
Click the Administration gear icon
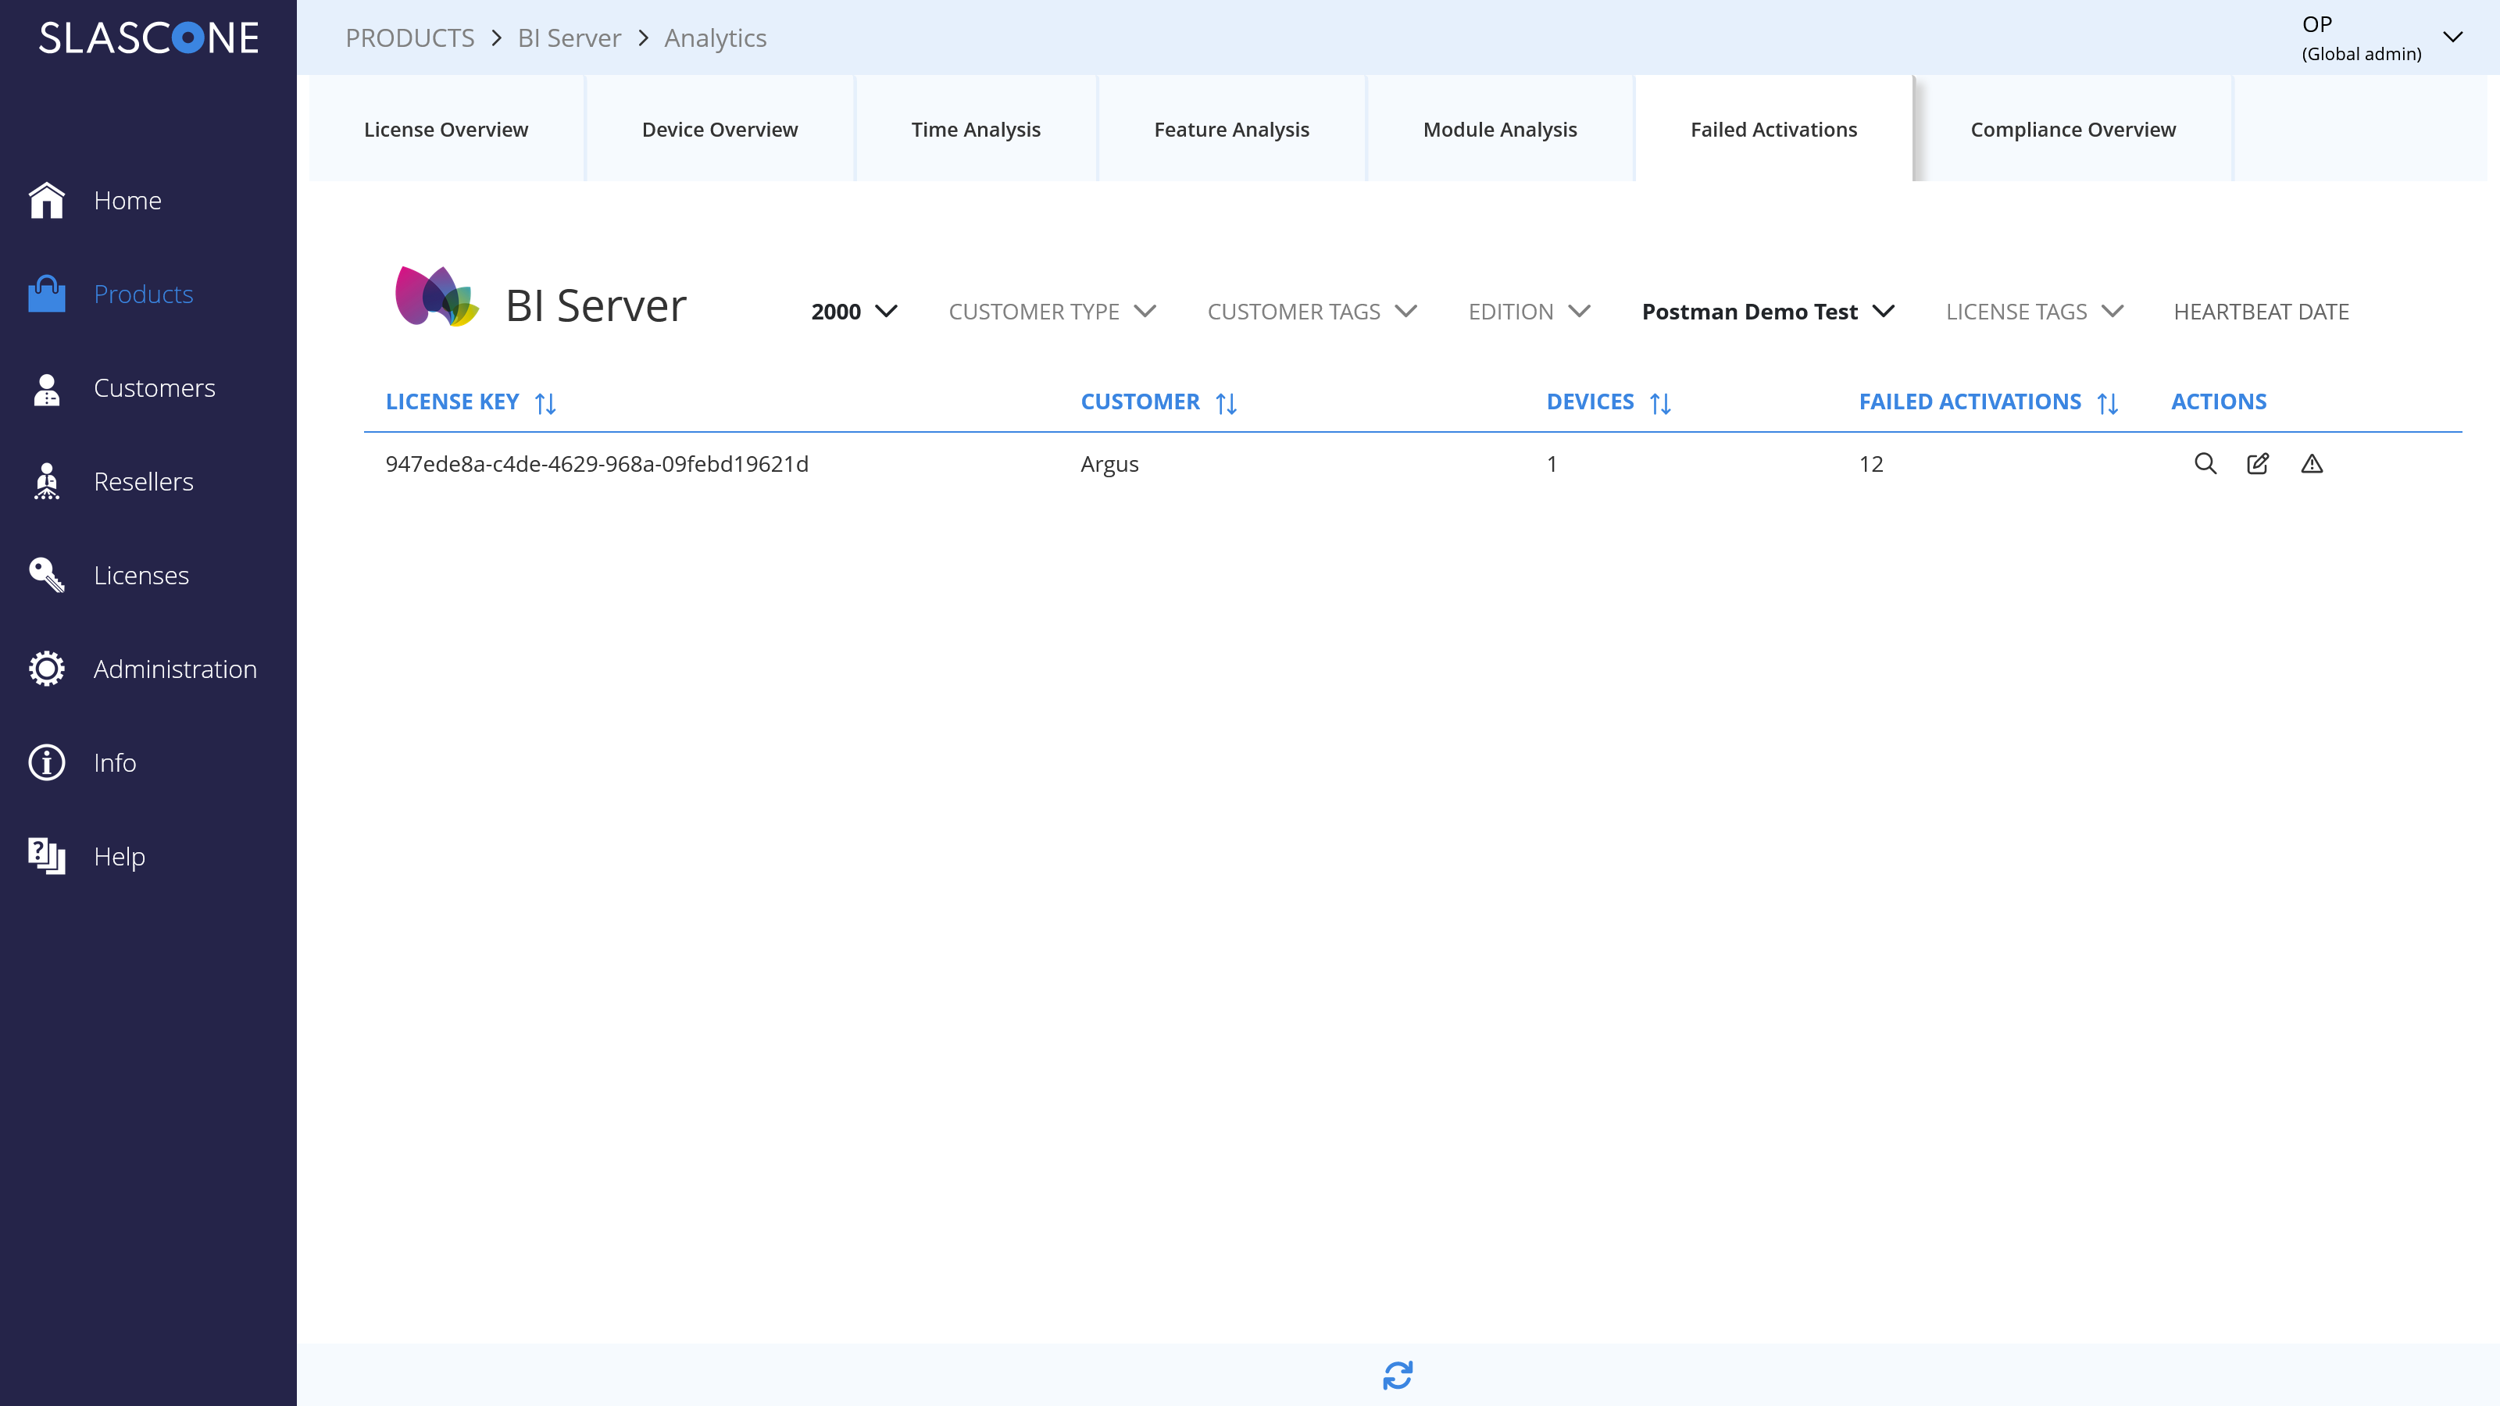point(47,669)
